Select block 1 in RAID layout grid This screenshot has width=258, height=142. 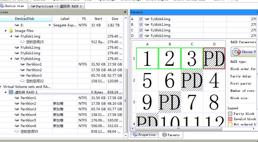[x=147, y=58]
